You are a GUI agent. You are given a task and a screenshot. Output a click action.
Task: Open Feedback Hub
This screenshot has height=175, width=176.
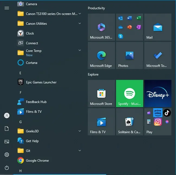pos(49,102)
